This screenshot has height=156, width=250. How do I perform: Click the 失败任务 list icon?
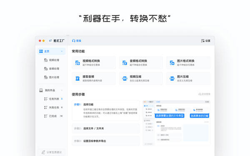(46, 107)
